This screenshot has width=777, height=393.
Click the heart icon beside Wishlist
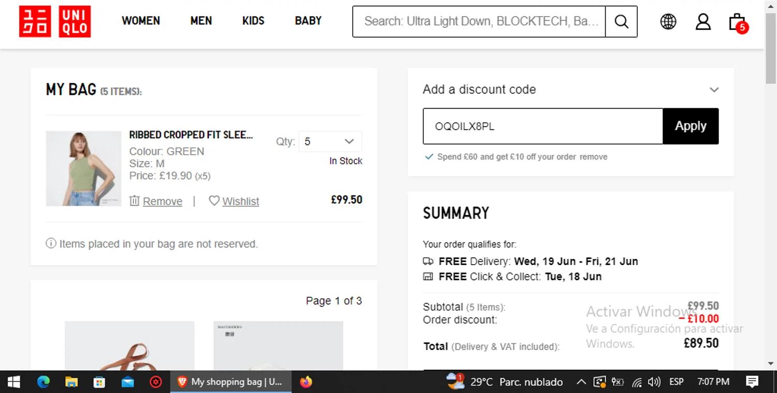click(214, 200)
